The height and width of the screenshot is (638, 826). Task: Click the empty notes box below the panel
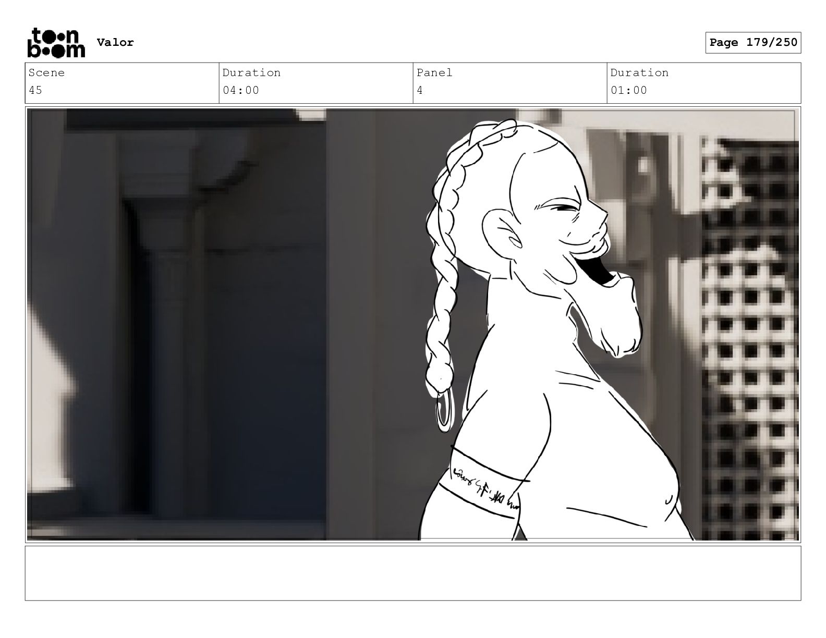tap(413, 573)
